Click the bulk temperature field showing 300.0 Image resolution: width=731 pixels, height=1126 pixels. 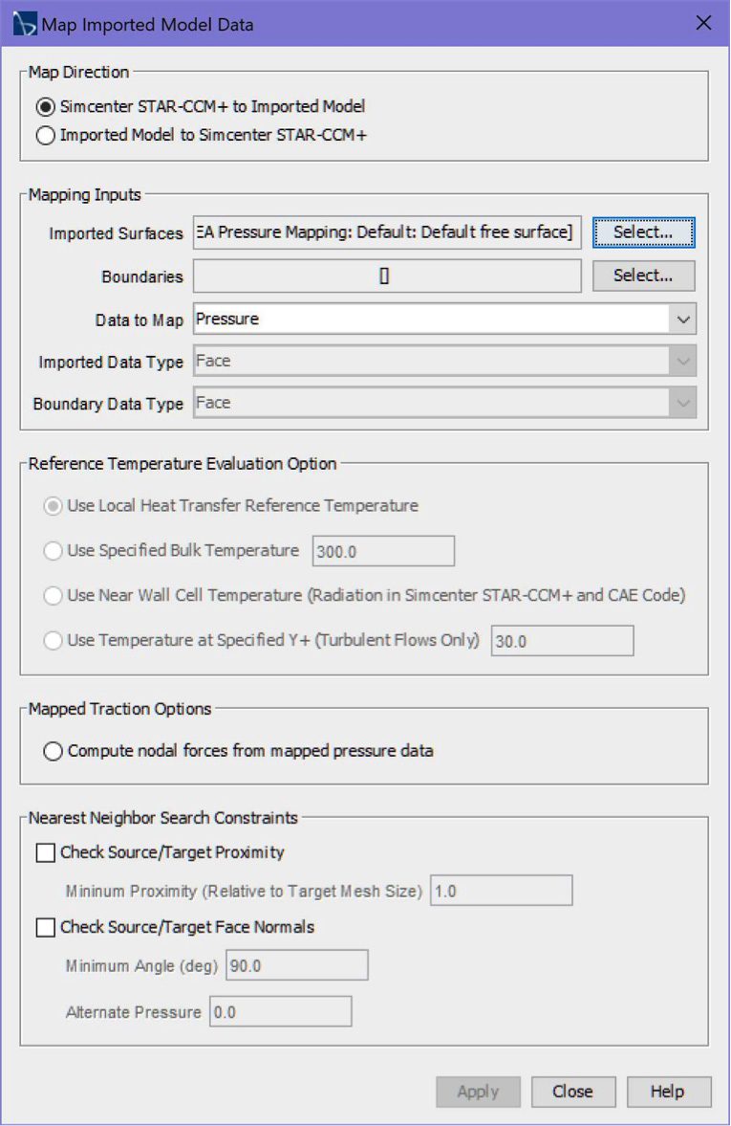[x=383, y=551]
